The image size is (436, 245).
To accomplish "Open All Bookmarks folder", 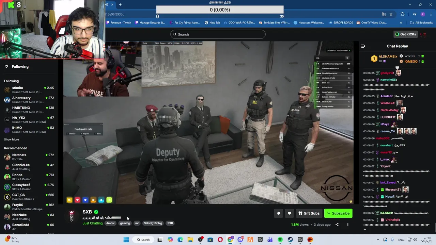I will point(421,23).
